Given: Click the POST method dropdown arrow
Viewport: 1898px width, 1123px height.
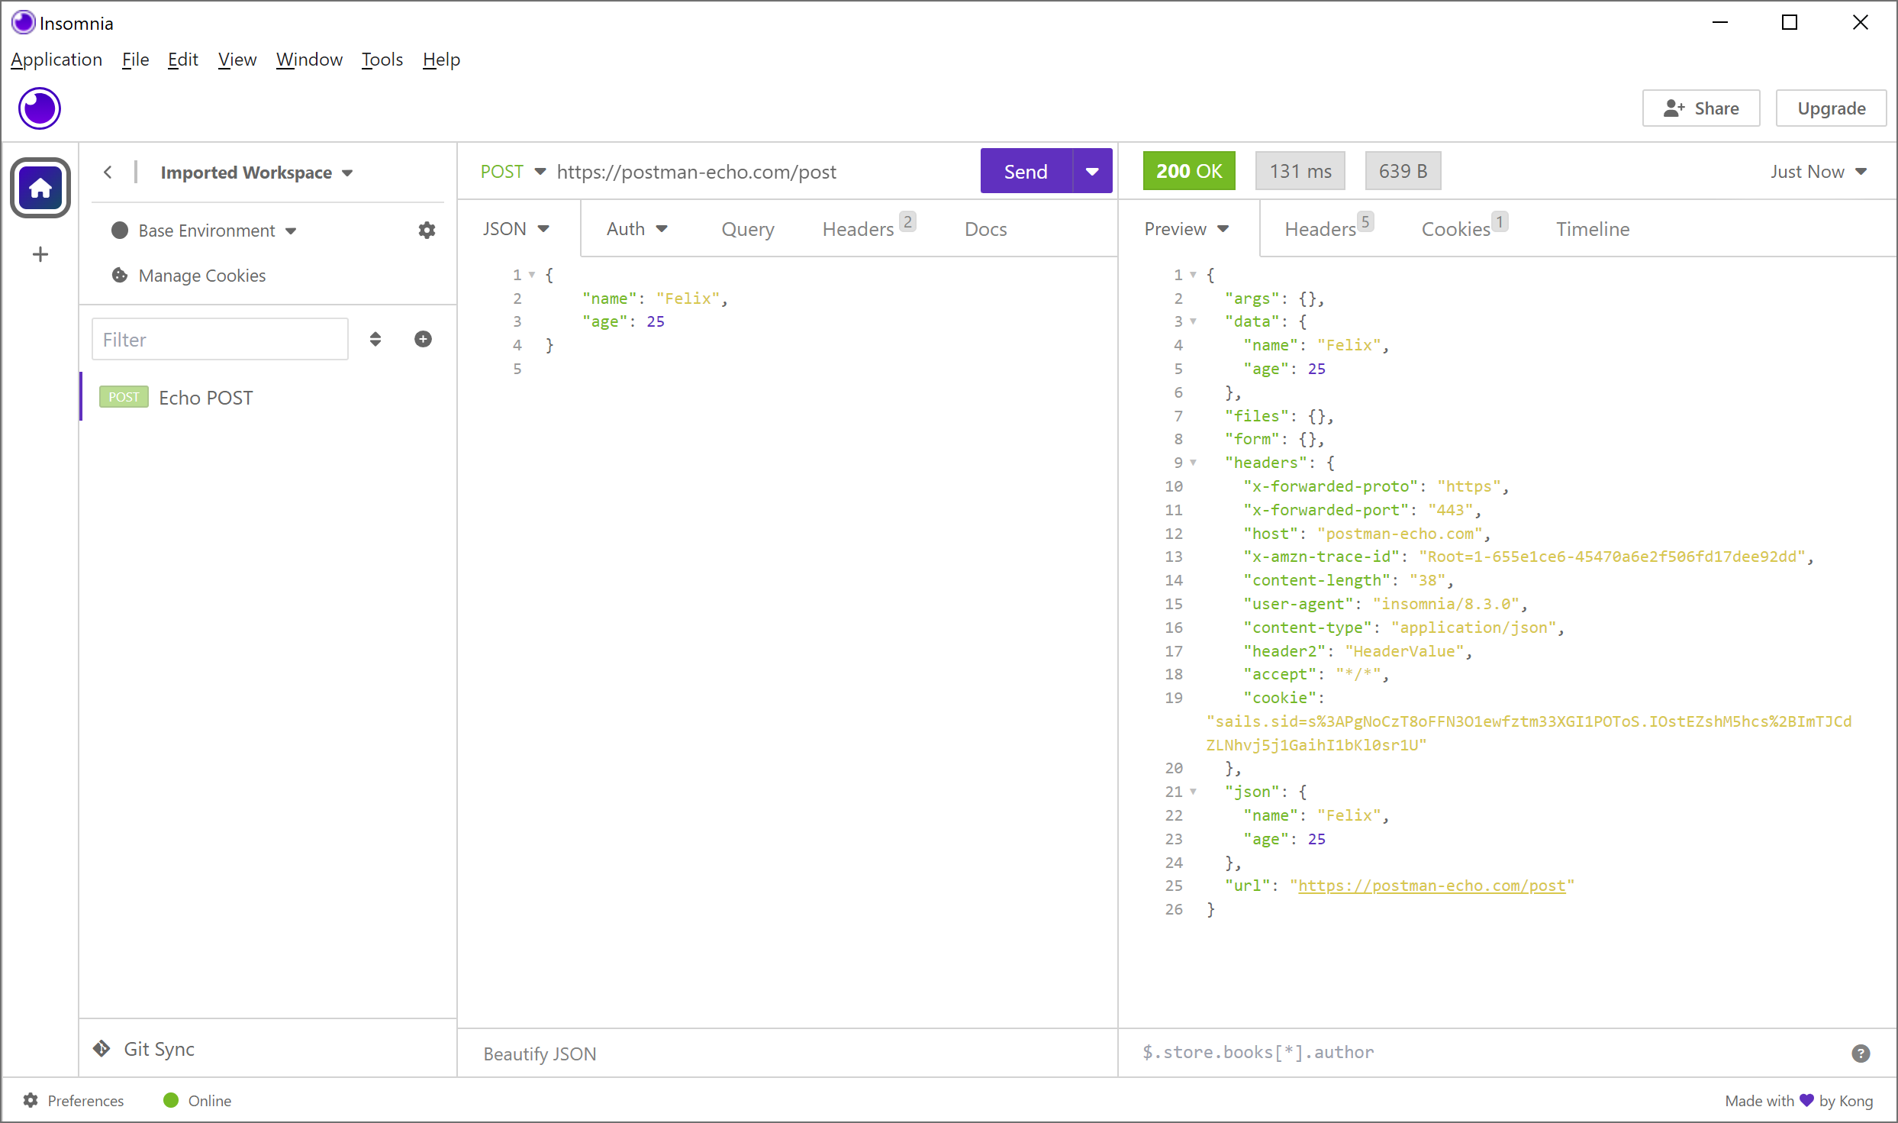Looking at the screenshot, I should (541, 171).
